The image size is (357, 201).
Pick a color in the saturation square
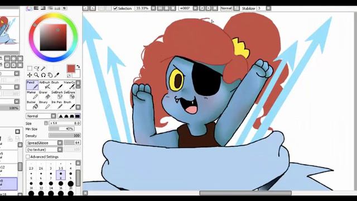(x=54, y=37)
